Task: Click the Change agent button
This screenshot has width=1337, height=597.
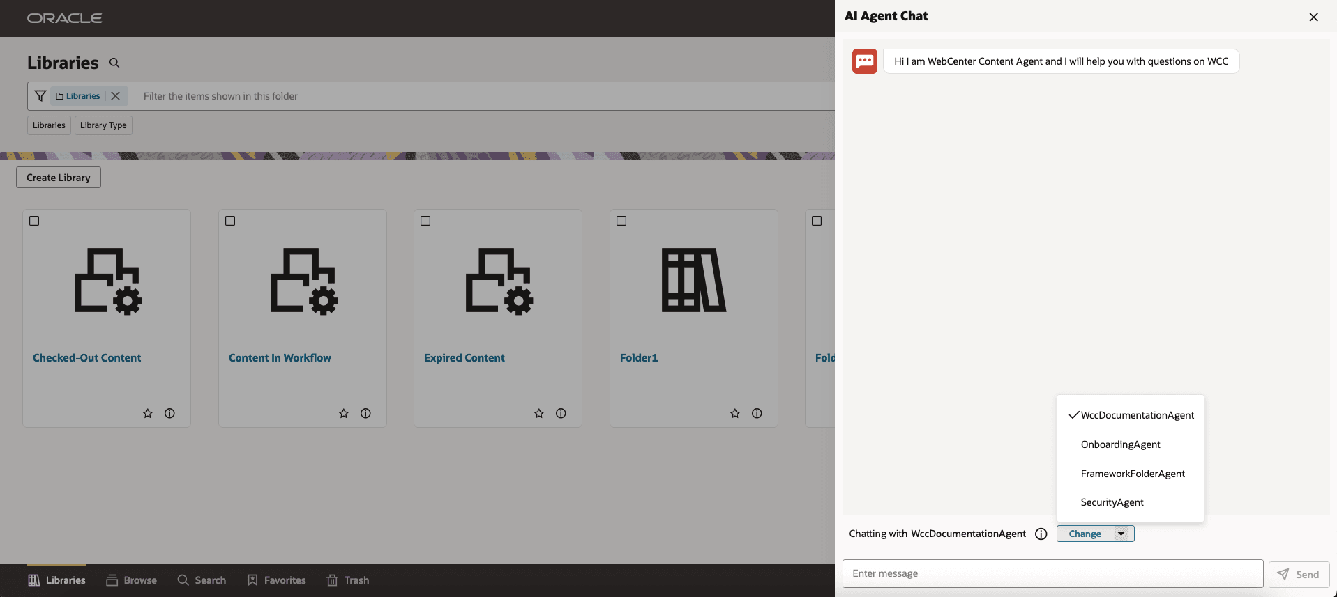Action: pos(1085,534)
